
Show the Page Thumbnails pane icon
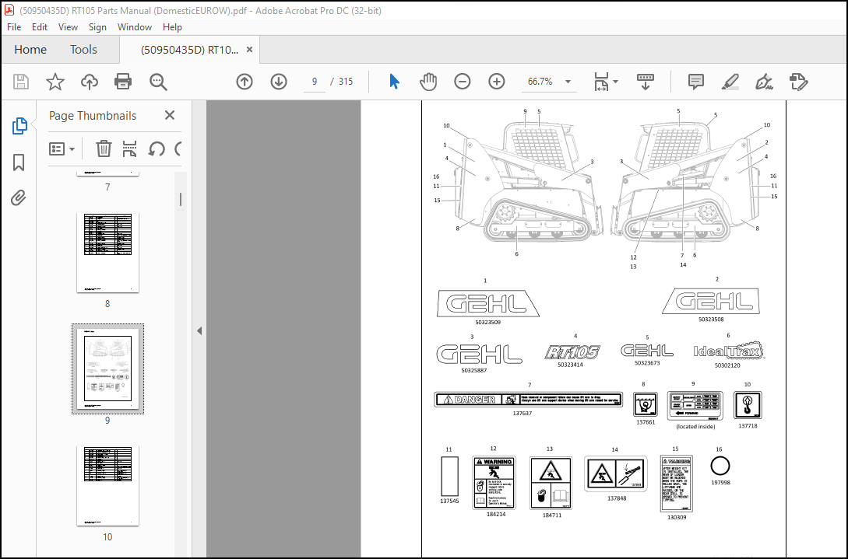pos(19,126)
